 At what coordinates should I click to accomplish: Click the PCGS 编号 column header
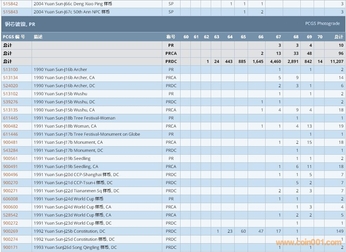(14, 37)
